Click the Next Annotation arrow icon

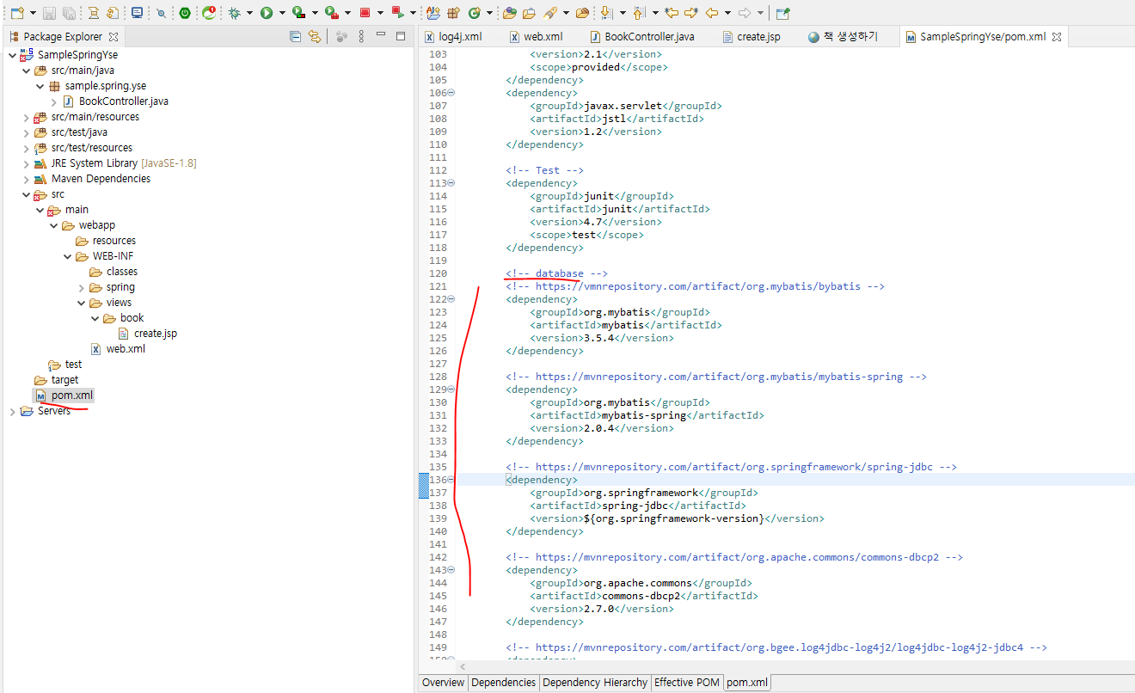point(607,13)
